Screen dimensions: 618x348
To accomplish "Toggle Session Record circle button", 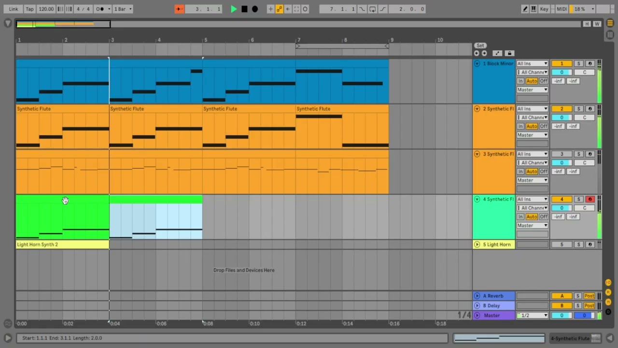I will pos(305,9).
